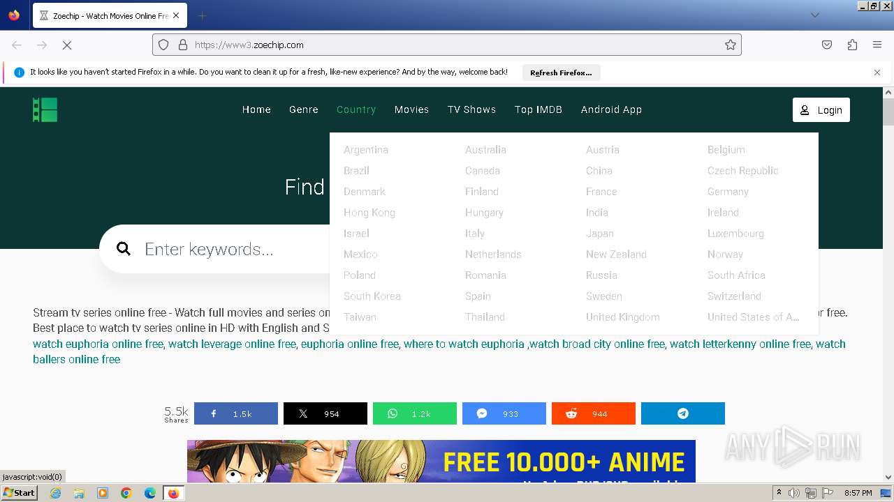The height and width of the screenshot is (502, 894).
Task: Click the tracking protection shield icon
Action: [x=163, y=45]
